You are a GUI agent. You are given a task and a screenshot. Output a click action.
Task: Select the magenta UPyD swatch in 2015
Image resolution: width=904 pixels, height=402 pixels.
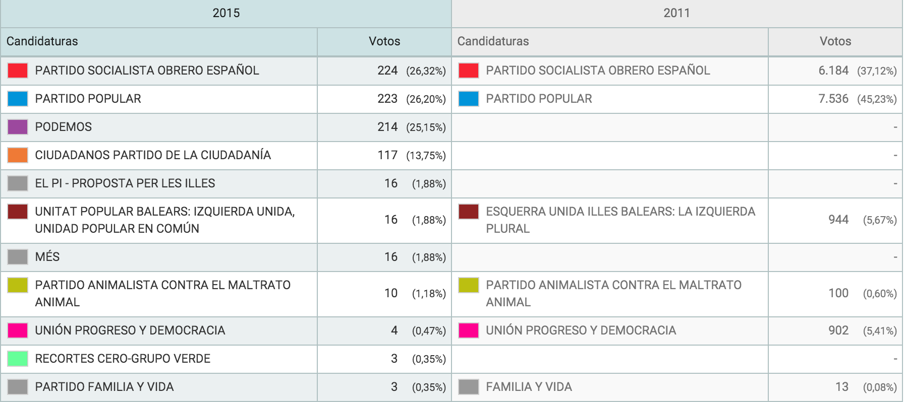pos(18,330)
